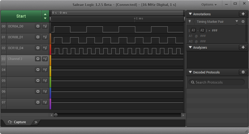
Task: Click the horizontal scrollbar thumb
Action: (56, 115)
